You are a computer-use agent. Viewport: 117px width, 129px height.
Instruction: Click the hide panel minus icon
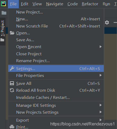[115, 22]
